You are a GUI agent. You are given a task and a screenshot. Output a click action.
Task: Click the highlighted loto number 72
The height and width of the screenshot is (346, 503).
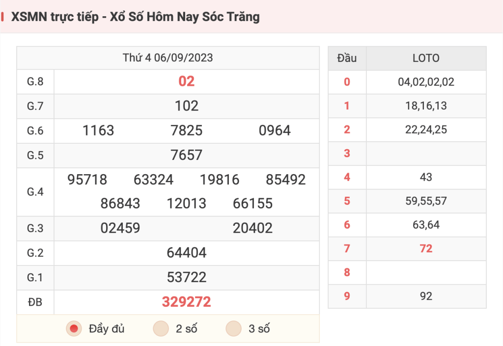click(x=426, y=249)
